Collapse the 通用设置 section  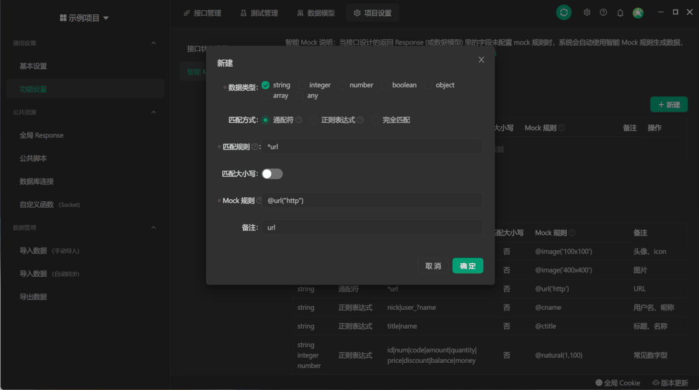[154, 43]
